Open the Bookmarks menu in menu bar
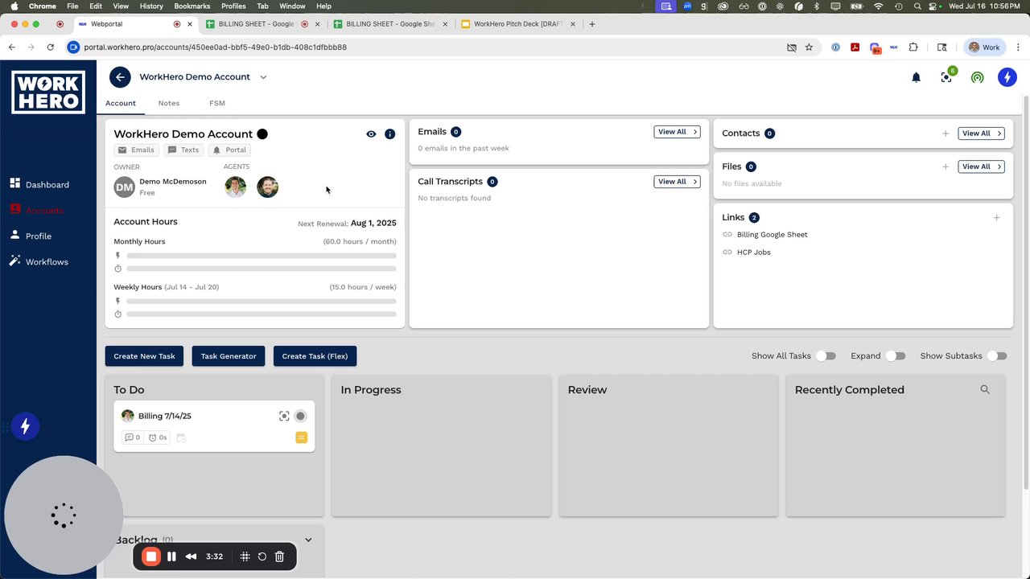Screen dimensions: 1030x579 coord(192,6)
